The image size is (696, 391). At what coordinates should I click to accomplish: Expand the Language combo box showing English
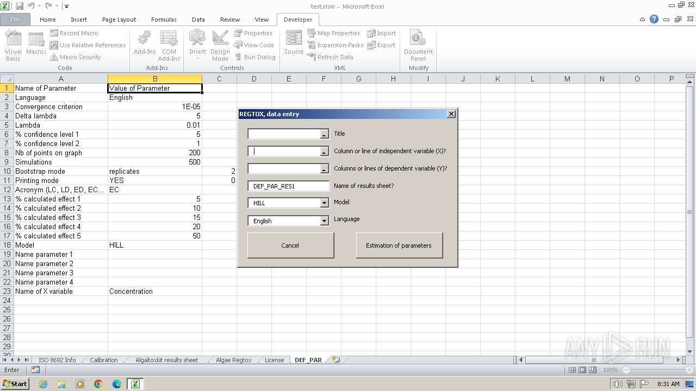[324, 221]
